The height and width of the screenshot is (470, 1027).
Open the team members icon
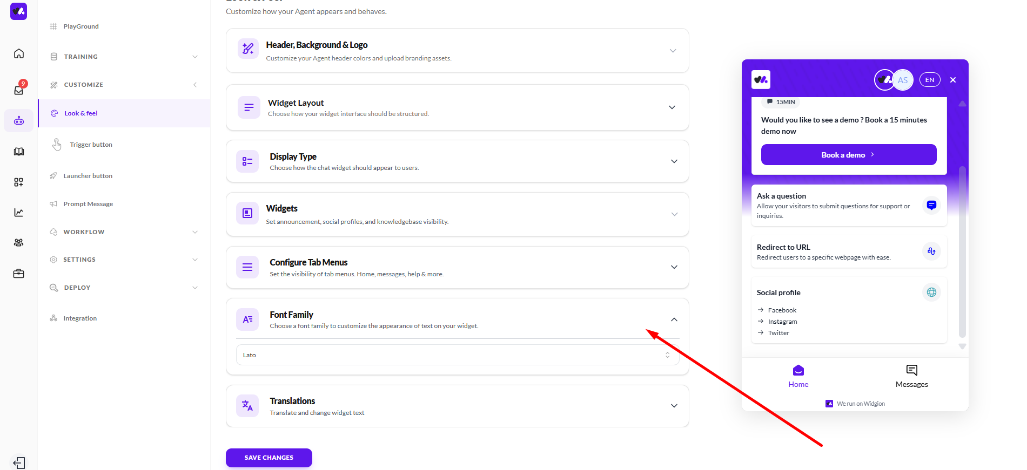pos(19,243)
